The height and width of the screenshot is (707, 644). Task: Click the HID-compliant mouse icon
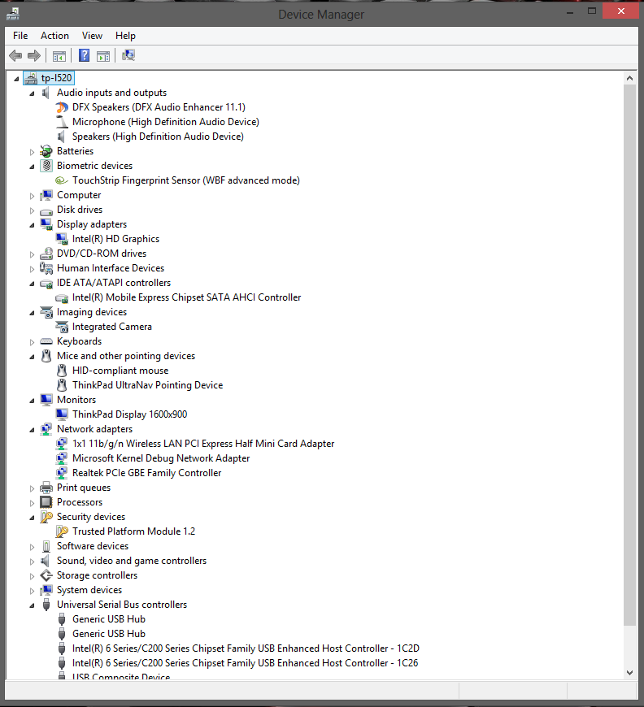tap(62, 371)
